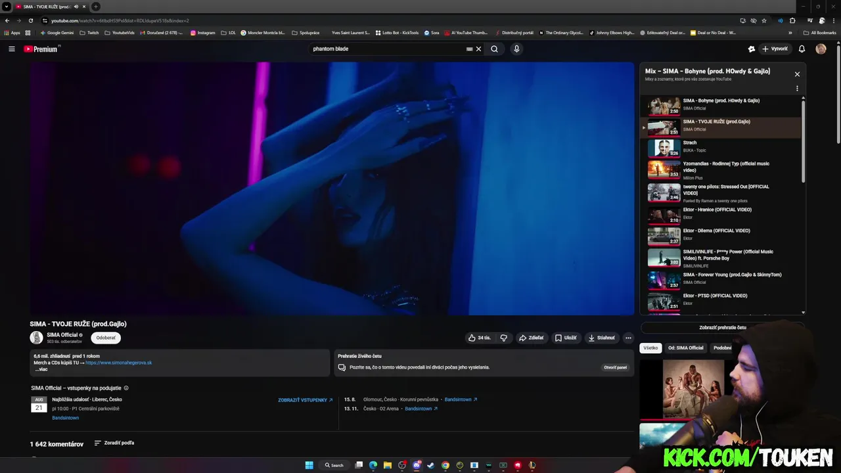
Task: Open Discord from the taskbar
Action: [417, 465]
